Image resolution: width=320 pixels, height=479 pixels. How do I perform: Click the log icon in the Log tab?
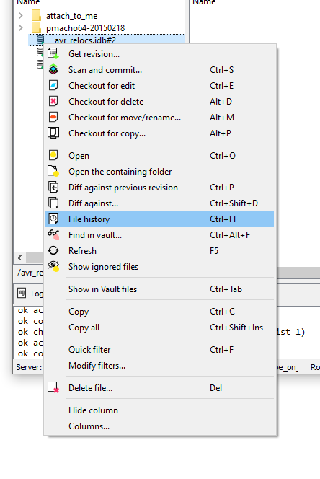(22, 294)
